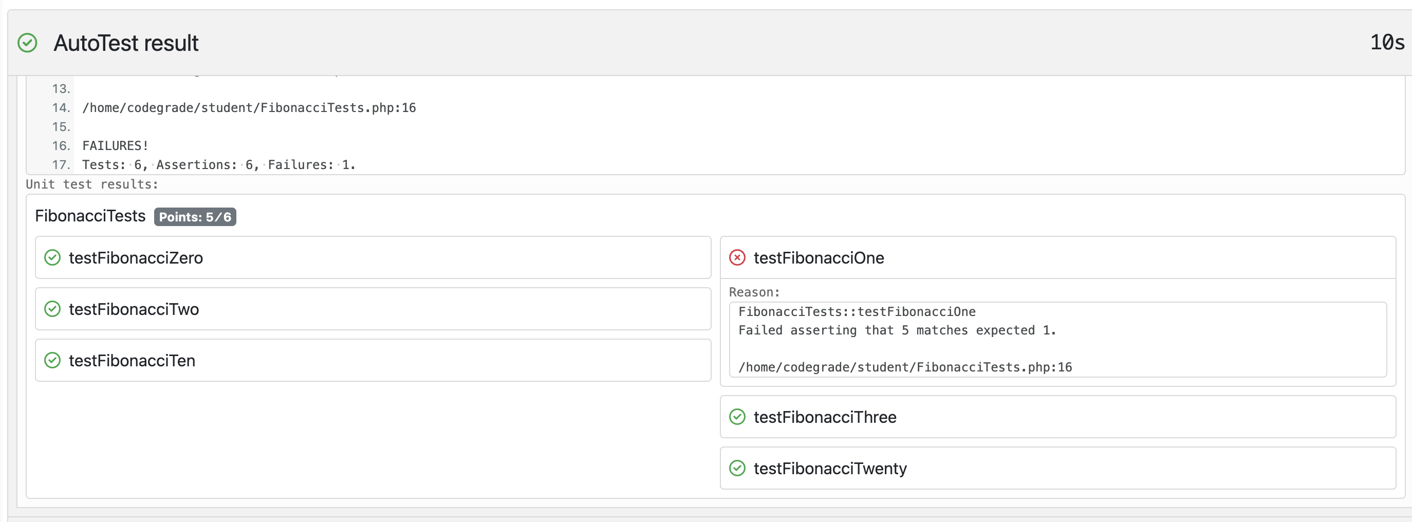Click 'Failed asserting that 5 matches expected 1.'

[x=897, y=331]
